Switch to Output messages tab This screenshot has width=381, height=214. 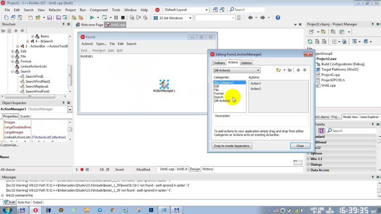[38, 202]
